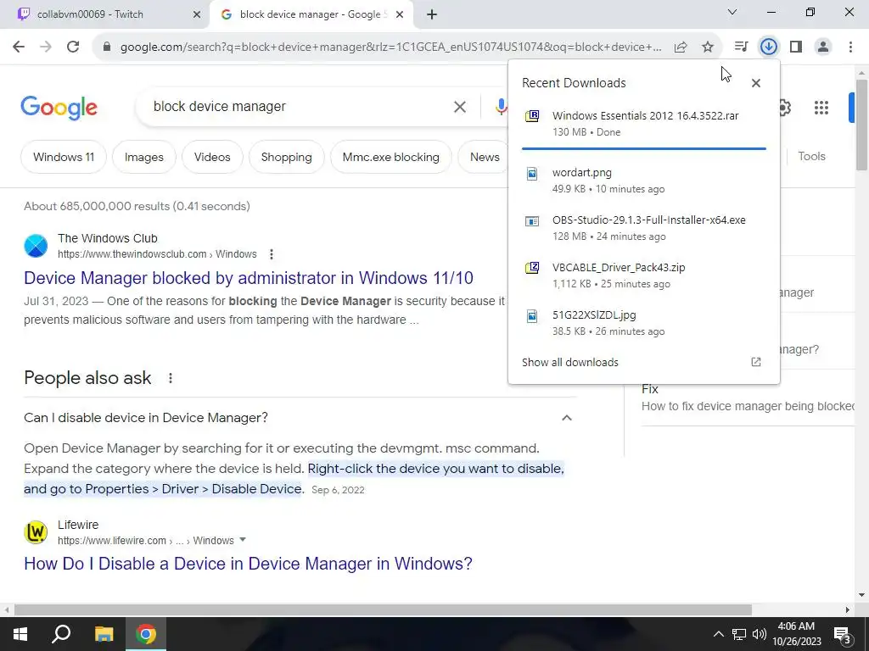Open the downloads page external-link icon
The image size is (869, 651).
click(756, 362)
